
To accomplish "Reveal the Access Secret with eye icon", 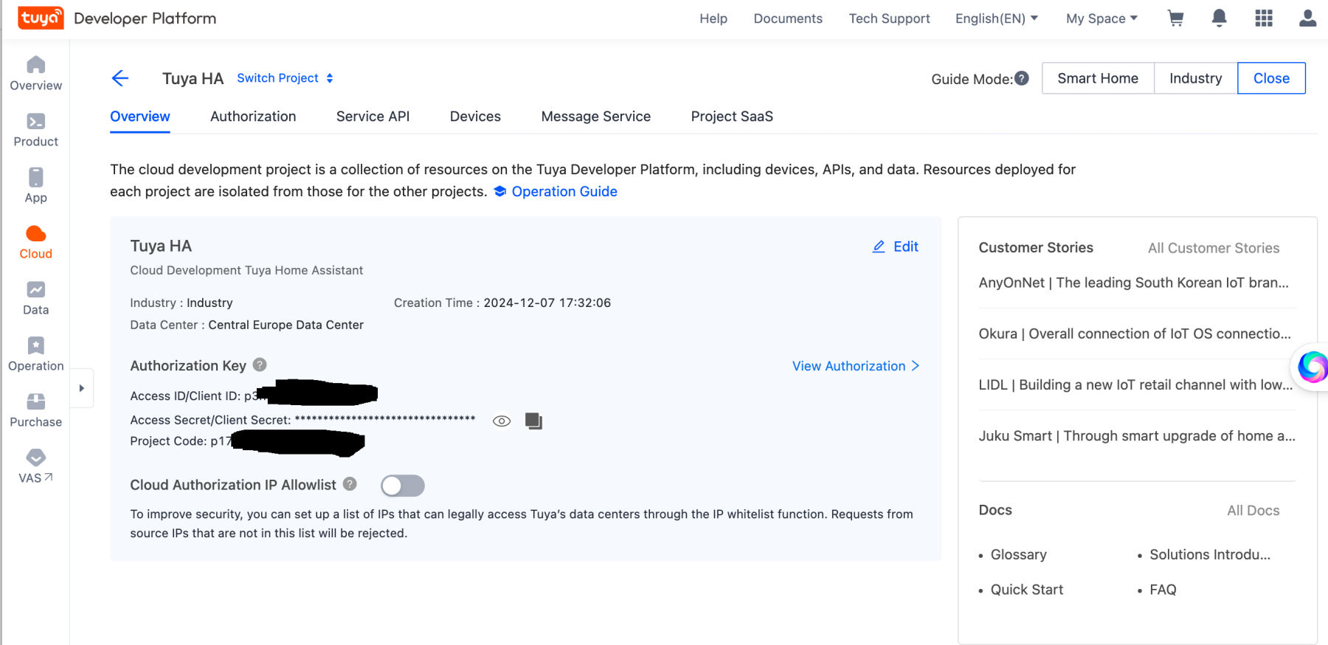I will (x=502, y=421).
